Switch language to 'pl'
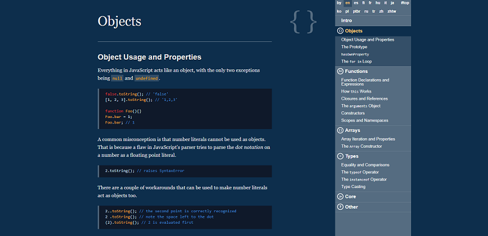 [347, 11]
